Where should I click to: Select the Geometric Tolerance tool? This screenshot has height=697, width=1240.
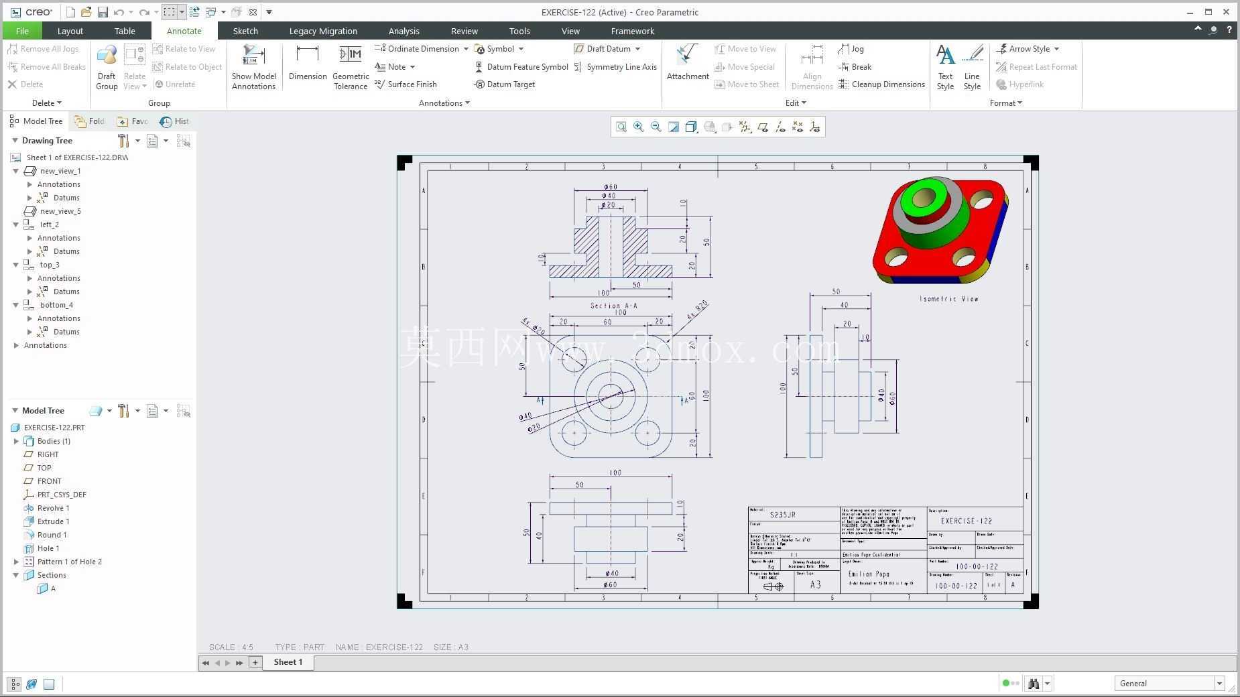point(351,67)
